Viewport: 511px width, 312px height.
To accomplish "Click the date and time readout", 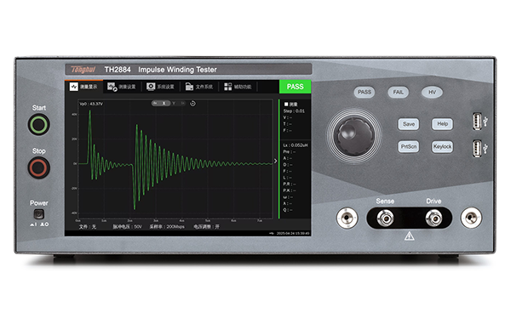I will click(293, 233).
